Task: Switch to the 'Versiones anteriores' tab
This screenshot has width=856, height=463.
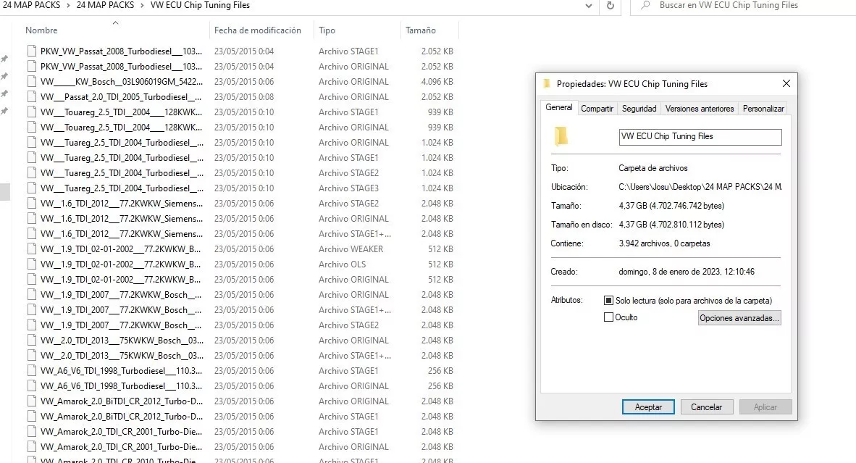Action: (700, 109)
